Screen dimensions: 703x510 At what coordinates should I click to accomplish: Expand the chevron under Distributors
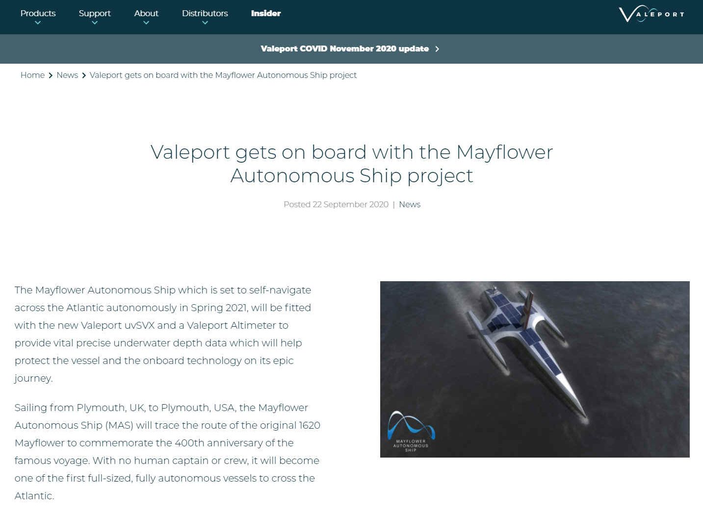[x=205, y=23]
